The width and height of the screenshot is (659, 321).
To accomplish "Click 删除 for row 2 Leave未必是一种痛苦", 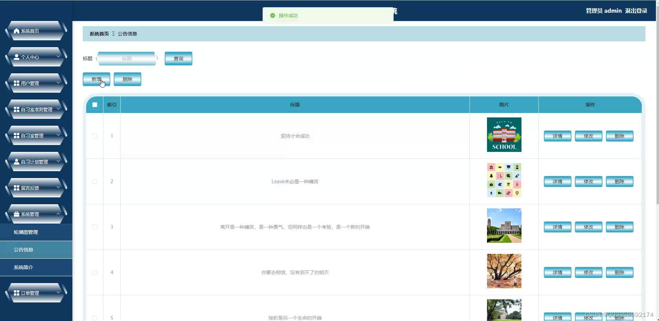I will coord(620,182).
